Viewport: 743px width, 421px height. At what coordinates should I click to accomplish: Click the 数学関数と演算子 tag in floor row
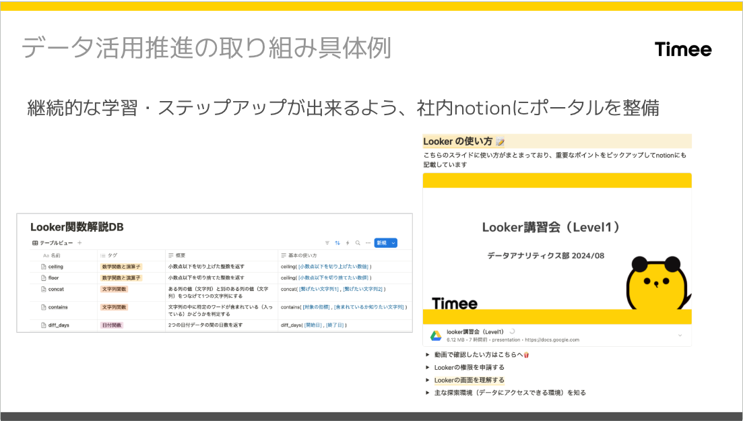coord(121,278)
